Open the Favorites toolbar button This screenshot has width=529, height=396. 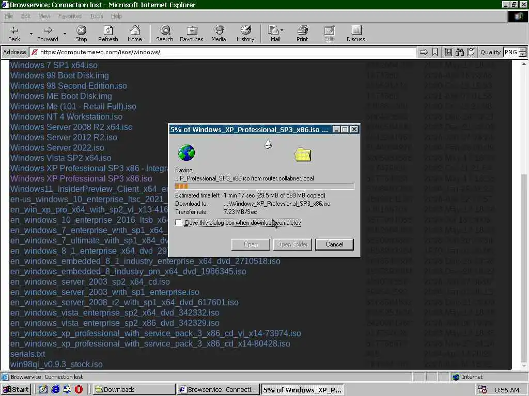(192, 34)
